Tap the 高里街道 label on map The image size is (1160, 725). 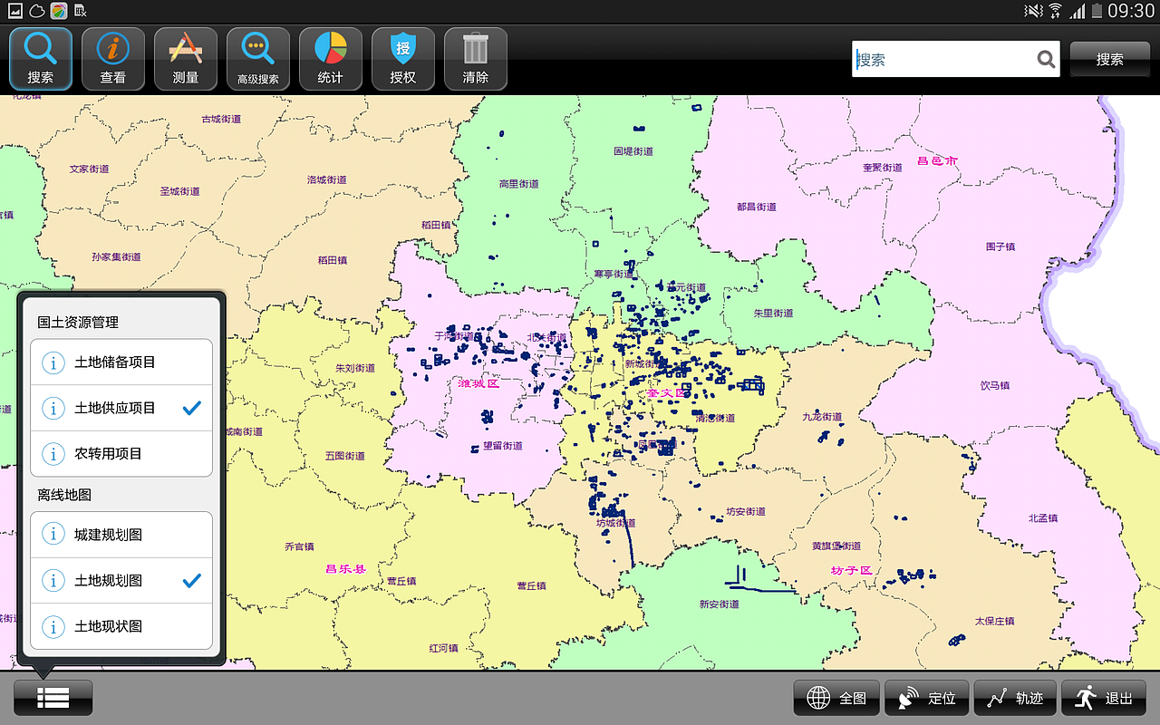(x=518, y=184)
